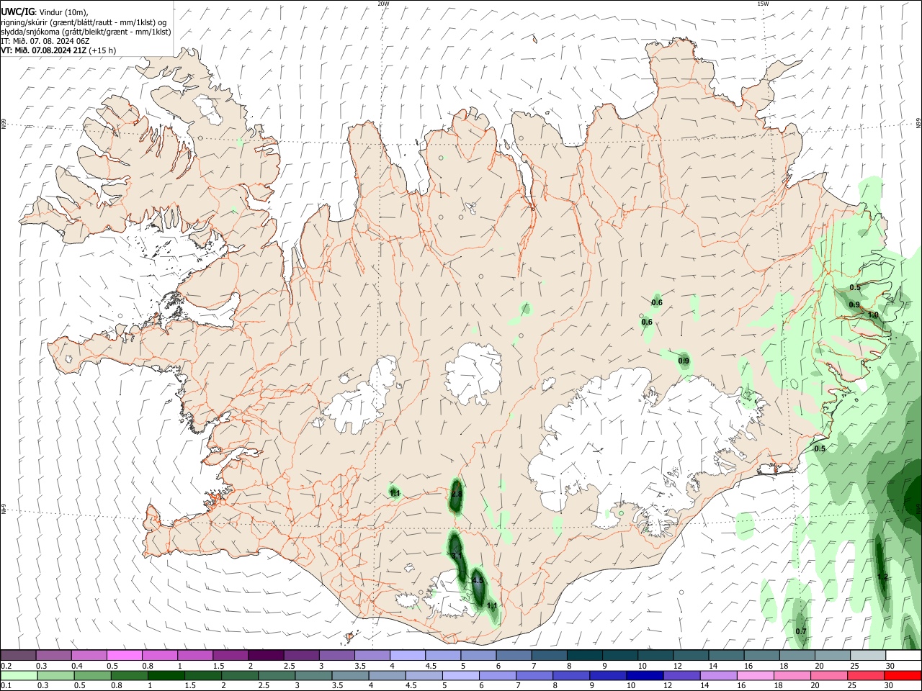This screenshot has height=691, width=922.
Task: Click the darkest purple swatch labeled 2 in top legend row
Action: click(265, 655)
